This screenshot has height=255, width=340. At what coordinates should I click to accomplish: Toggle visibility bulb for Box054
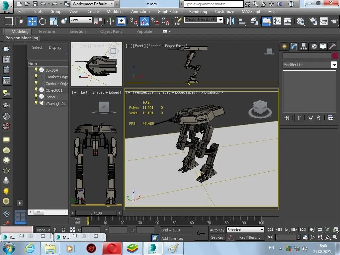(36, 70)
